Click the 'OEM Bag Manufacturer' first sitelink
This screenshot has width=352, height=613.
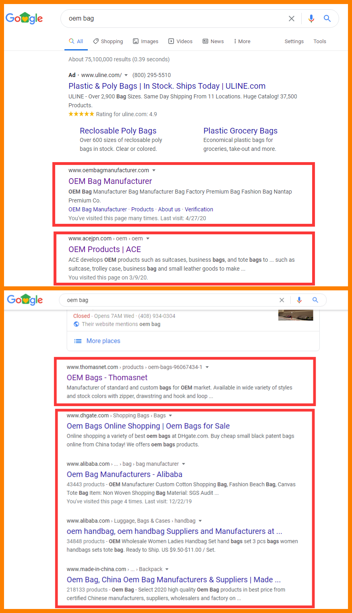97,209
